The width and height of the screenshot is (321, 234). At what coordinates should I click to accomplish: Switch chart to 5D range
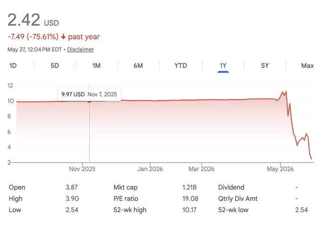(x=55, y=66)
